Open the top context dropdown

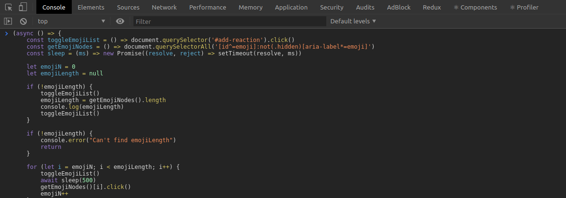click(71, 21)
